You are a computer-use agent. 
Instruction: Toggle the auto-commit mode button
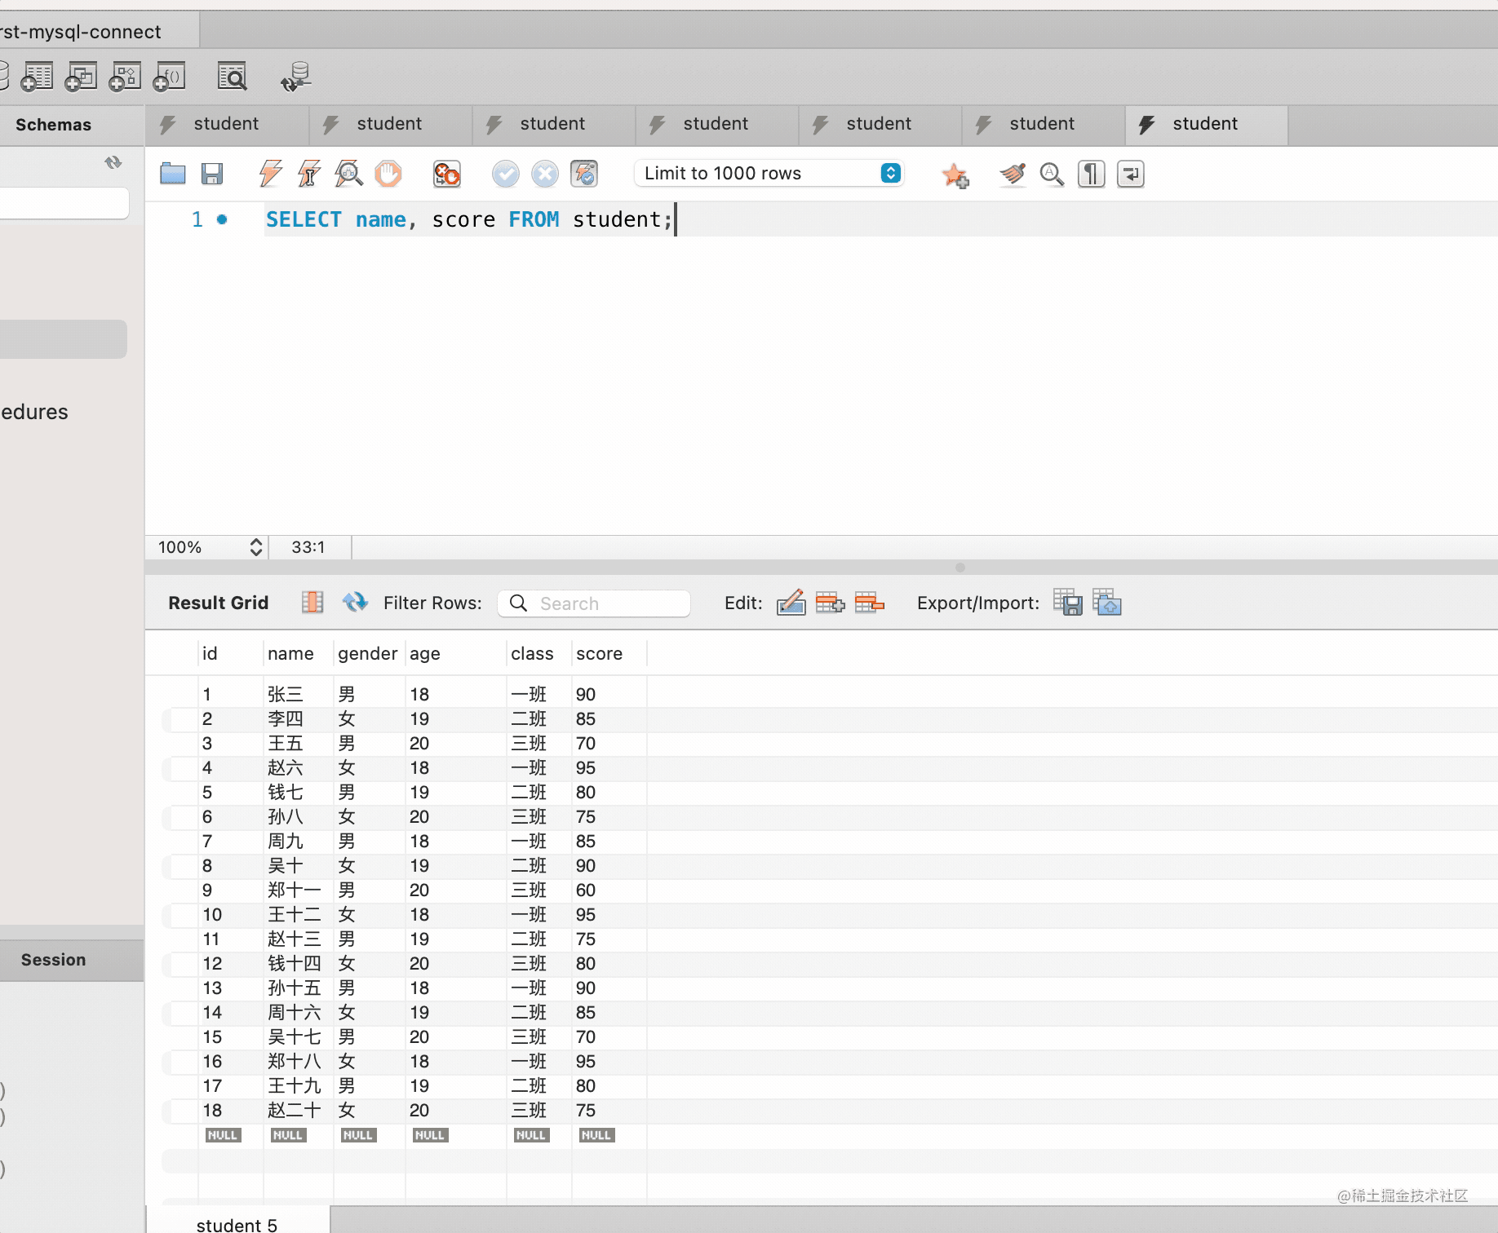pos(584,174)
